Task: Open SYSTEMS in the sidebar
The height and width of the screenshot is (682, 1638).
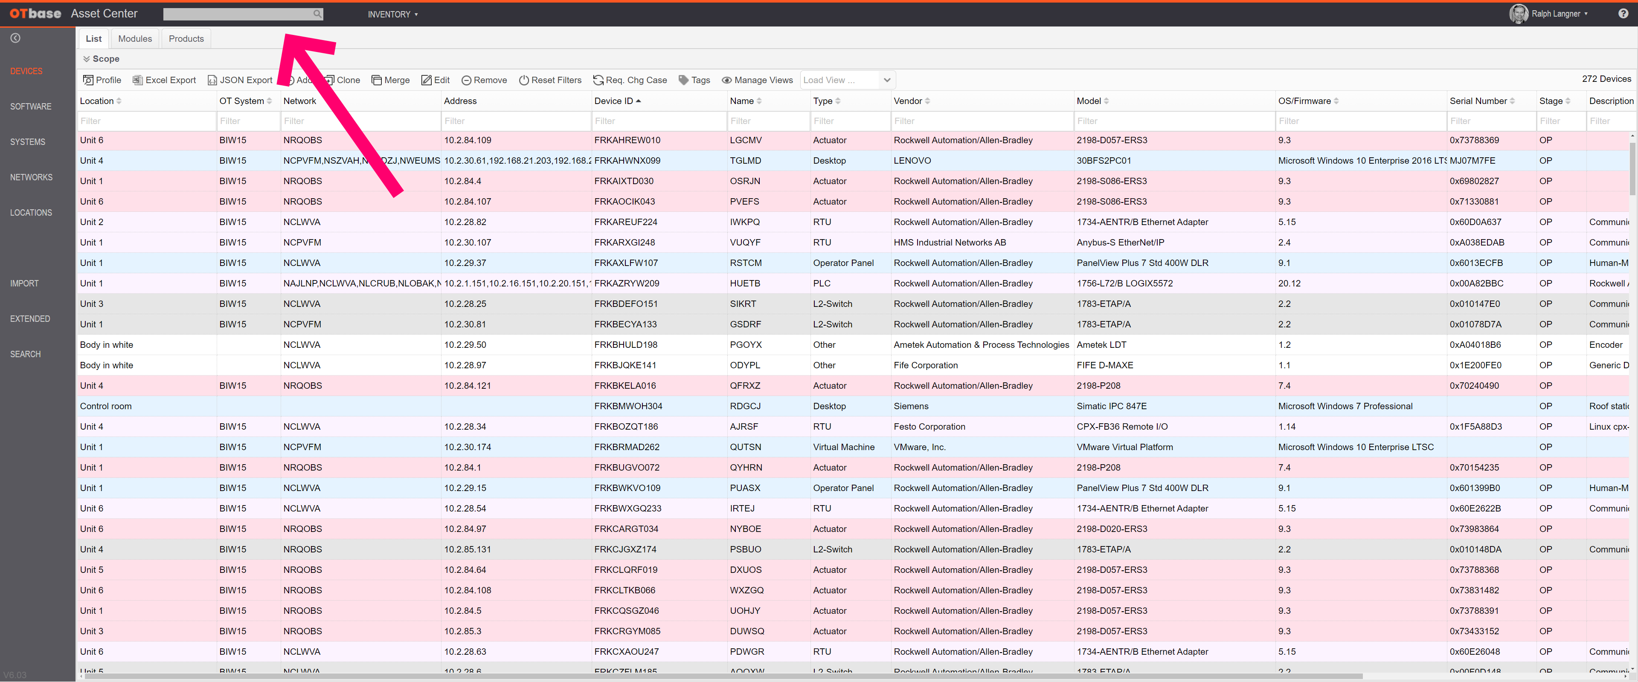Action: click(27, 142)
